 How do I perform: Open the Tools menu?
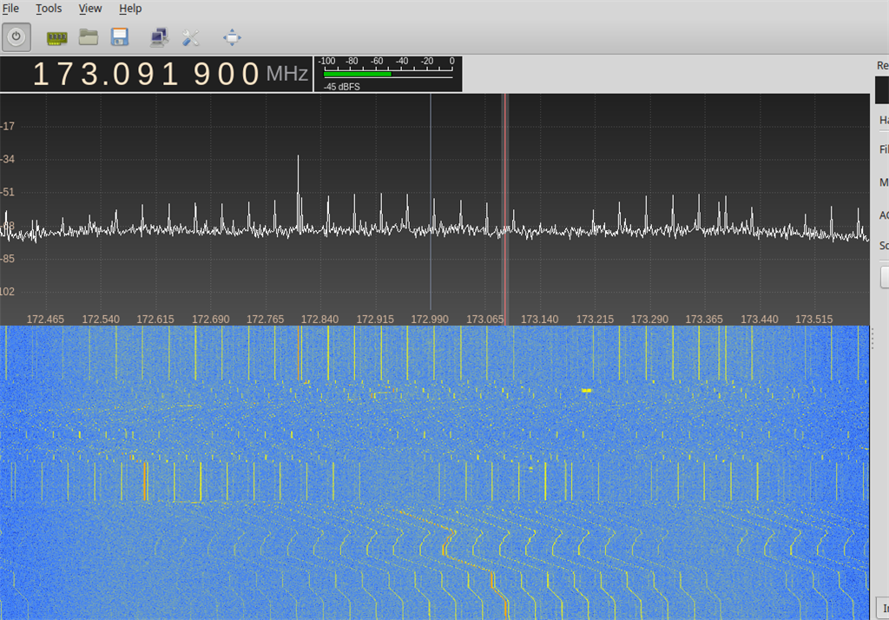49,9
